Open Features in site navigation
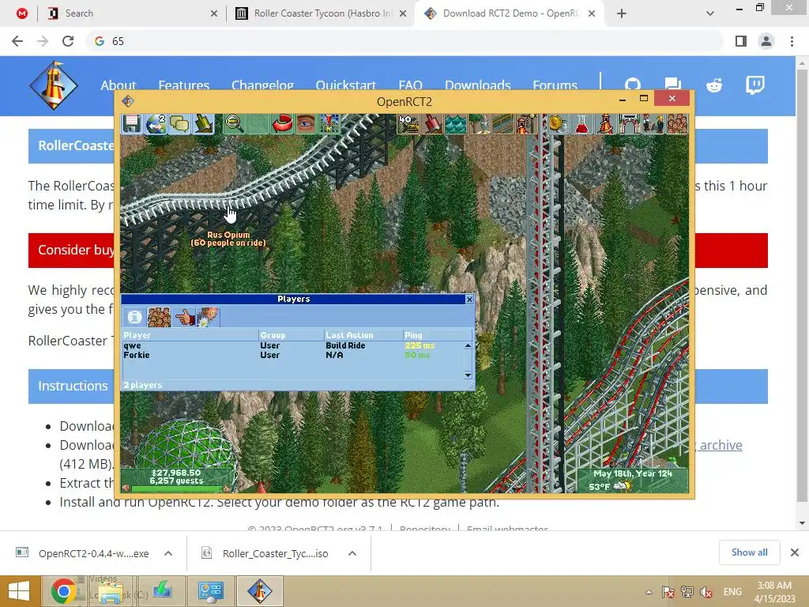This screenshot has height=607, width=809. pyautogui.click(x=183, y=85)
